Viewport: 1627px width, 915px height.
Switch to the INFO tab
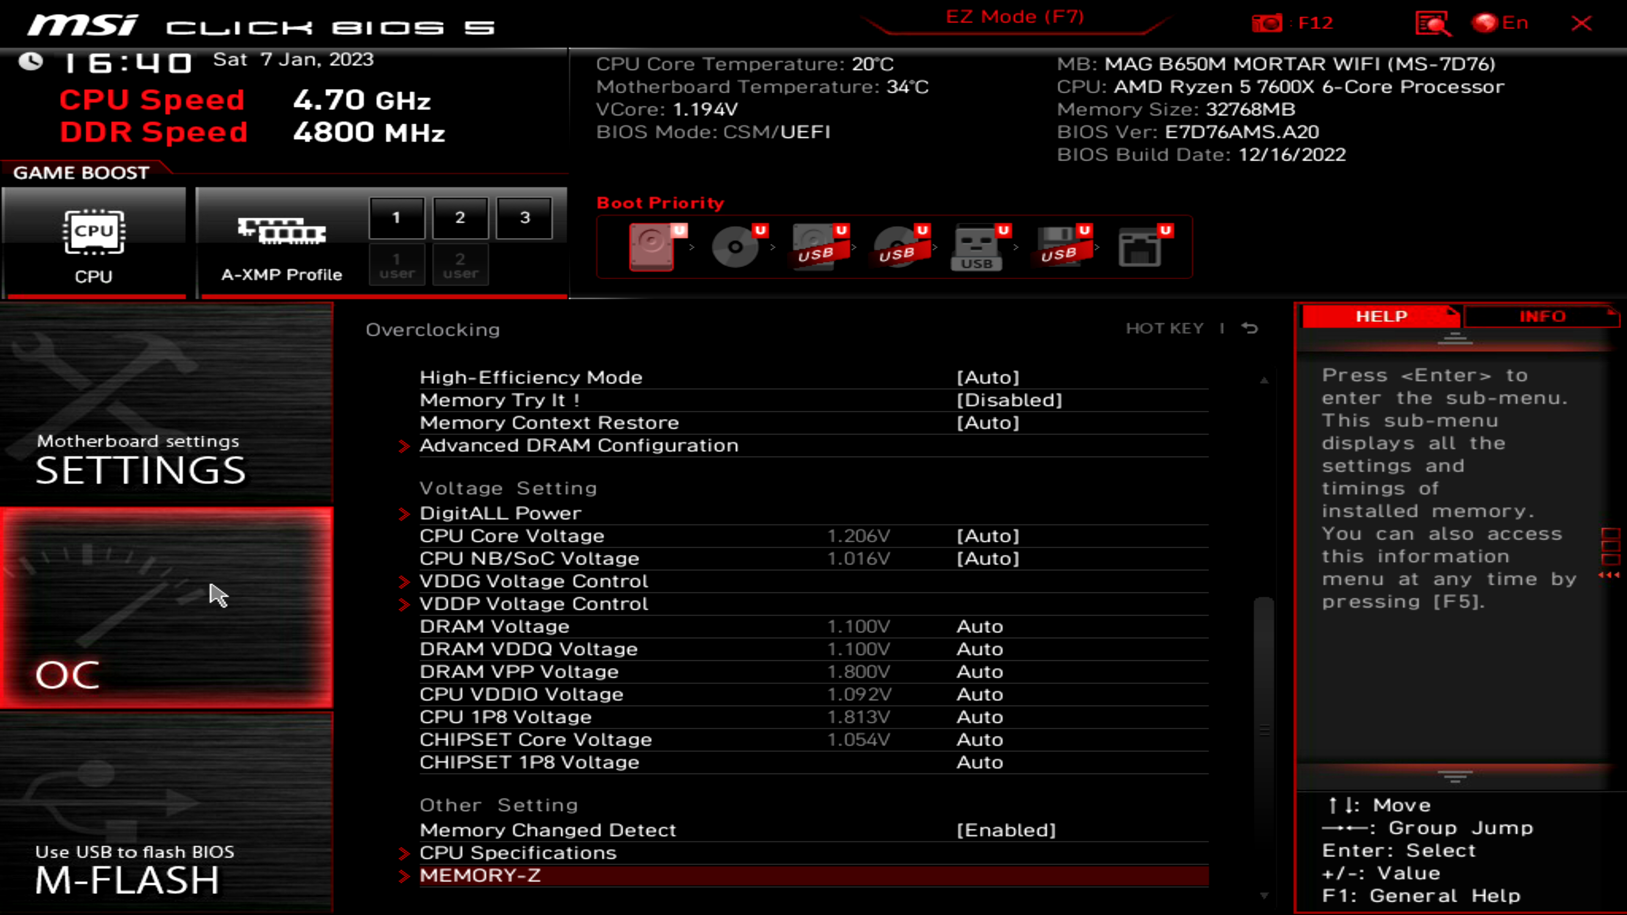(x=1542, y=316)
